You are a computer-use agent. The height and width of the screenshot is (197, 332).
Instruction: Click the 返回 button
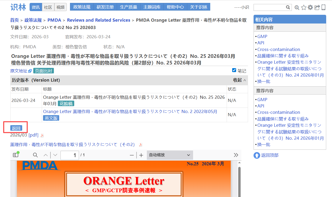pyautogui.click(x=16, y=128)
